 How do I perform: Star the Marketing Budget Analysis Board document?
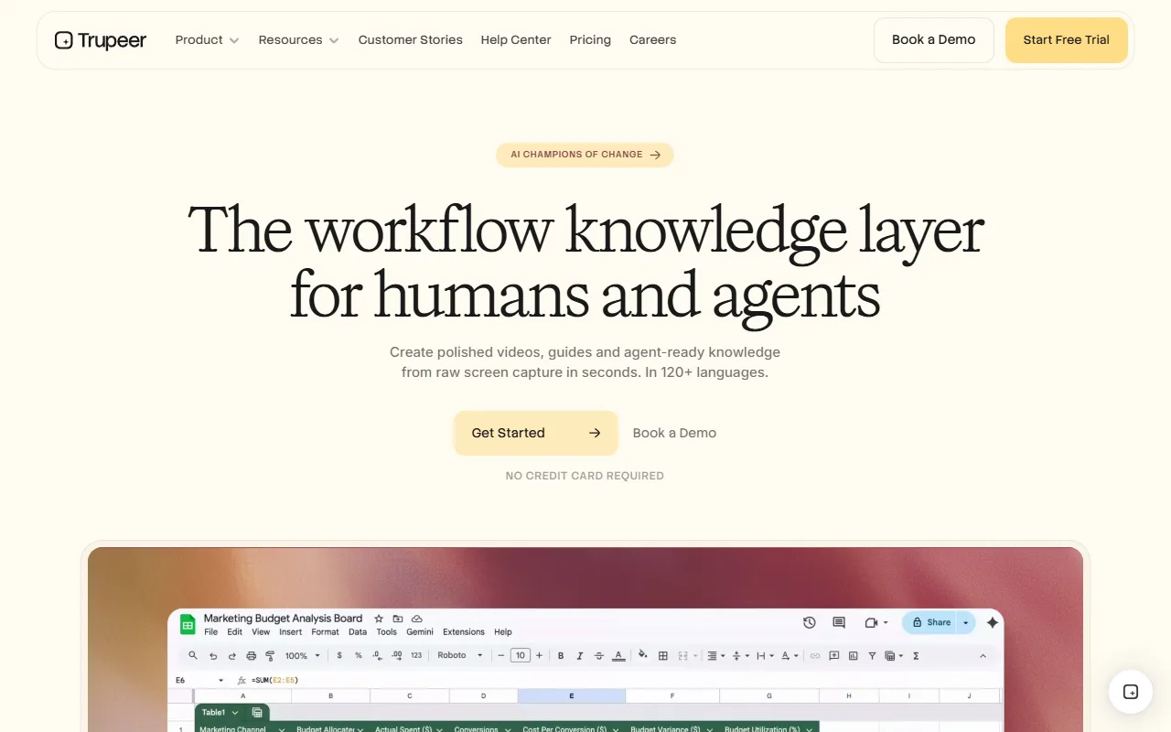[379, 619]
